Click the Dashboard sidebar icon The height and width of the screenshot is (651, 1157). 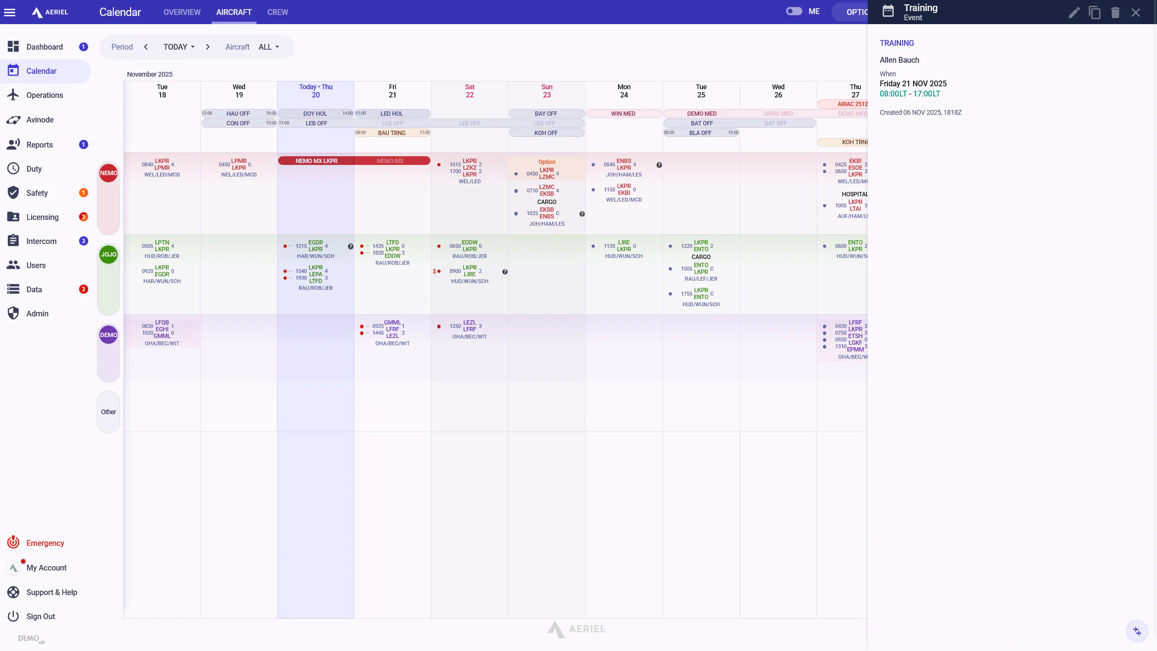coord(13,47)
